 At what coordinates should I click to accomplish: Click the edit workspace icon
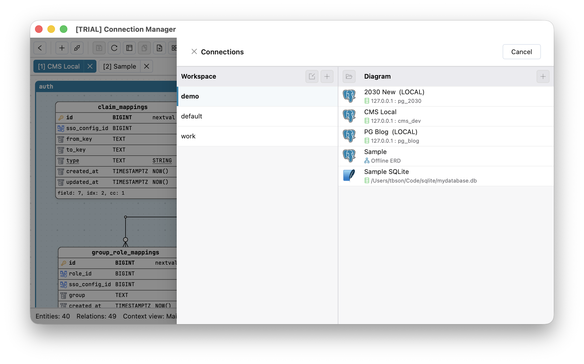tap(312, 76)
